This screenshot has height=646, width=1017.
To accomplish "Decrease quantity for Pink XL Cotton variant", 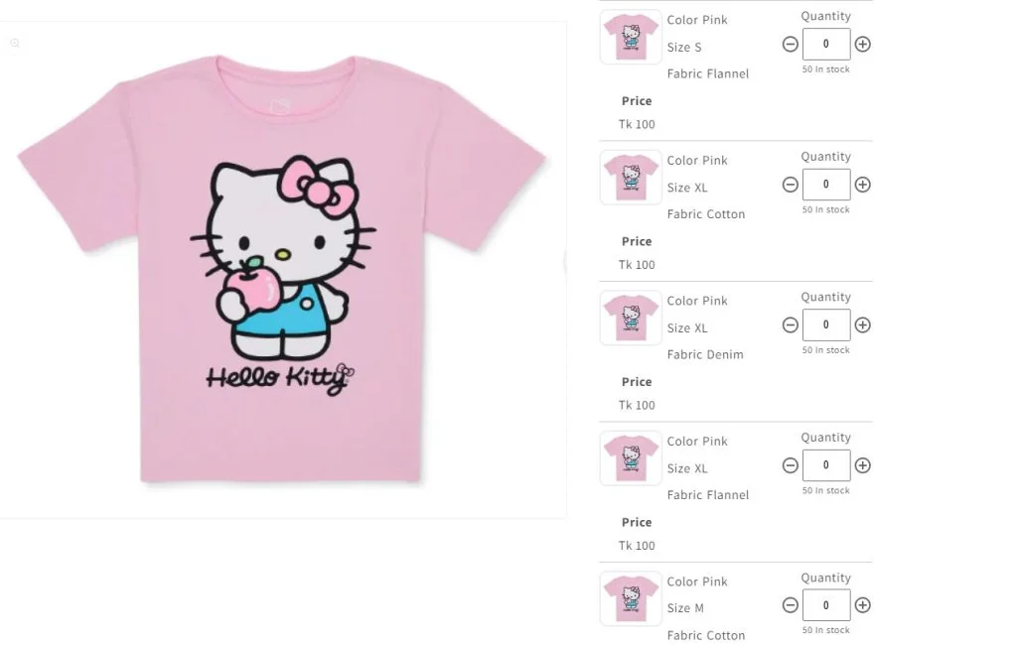I will tap(790, 185).
